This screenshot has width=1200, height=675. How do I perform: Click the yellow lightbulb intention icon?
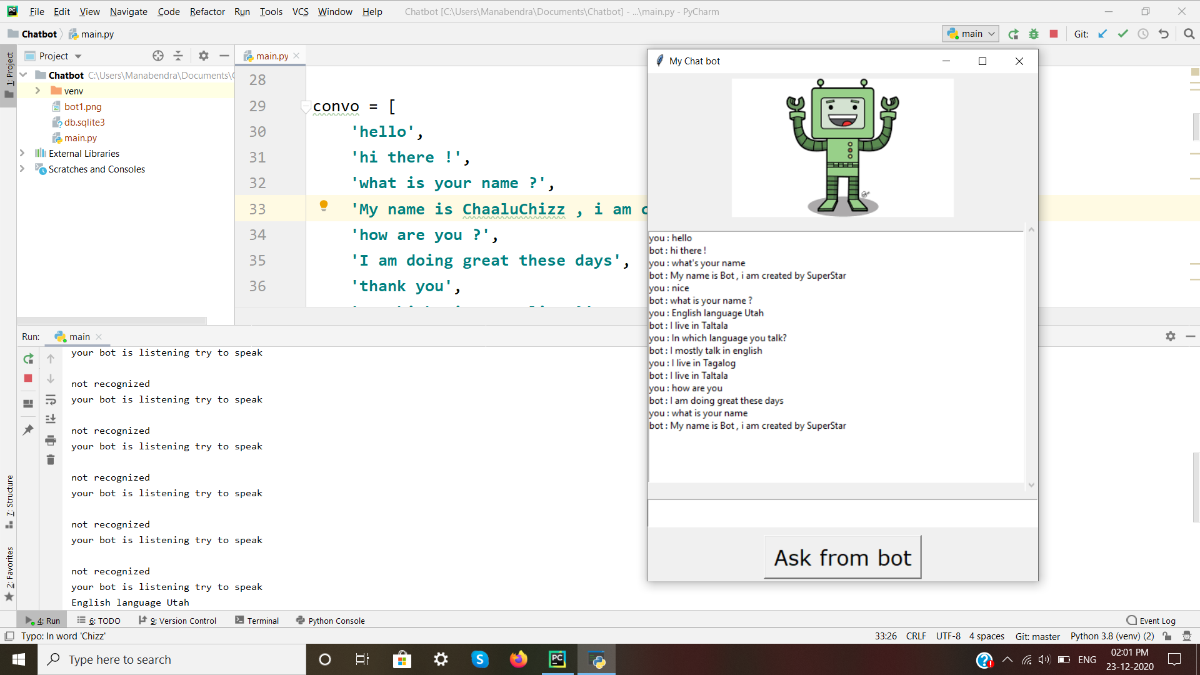tap(324, 206)
